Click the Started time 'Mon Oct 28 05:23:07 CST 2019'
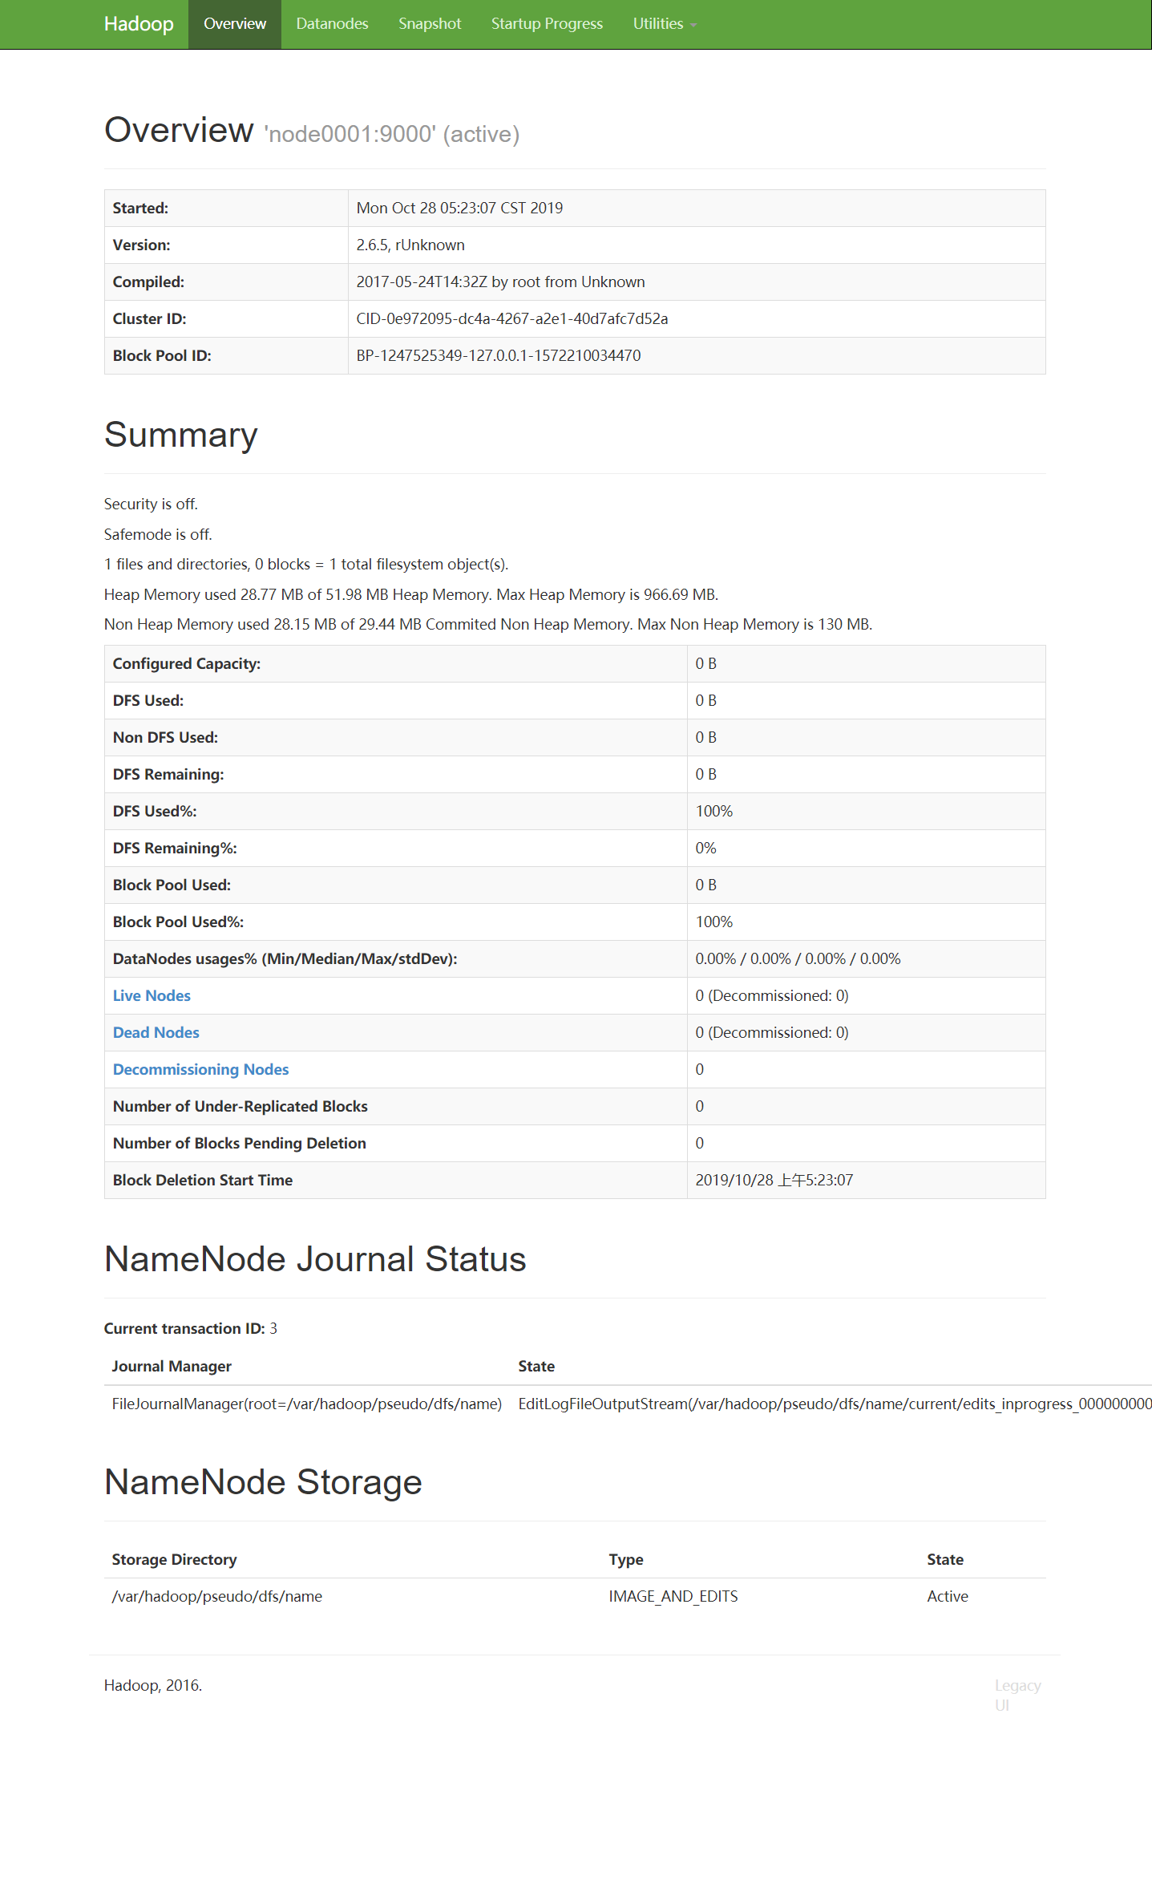Image resolution: width=1152 pixels, height=1892 pixels. [x=459, y=208]
